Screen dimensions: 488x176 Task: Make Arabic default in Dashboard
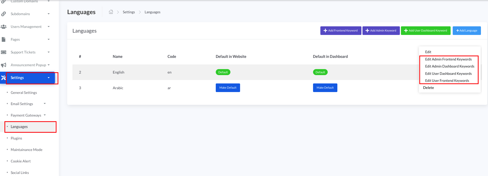pyautogui.click(x=325, y=88)
